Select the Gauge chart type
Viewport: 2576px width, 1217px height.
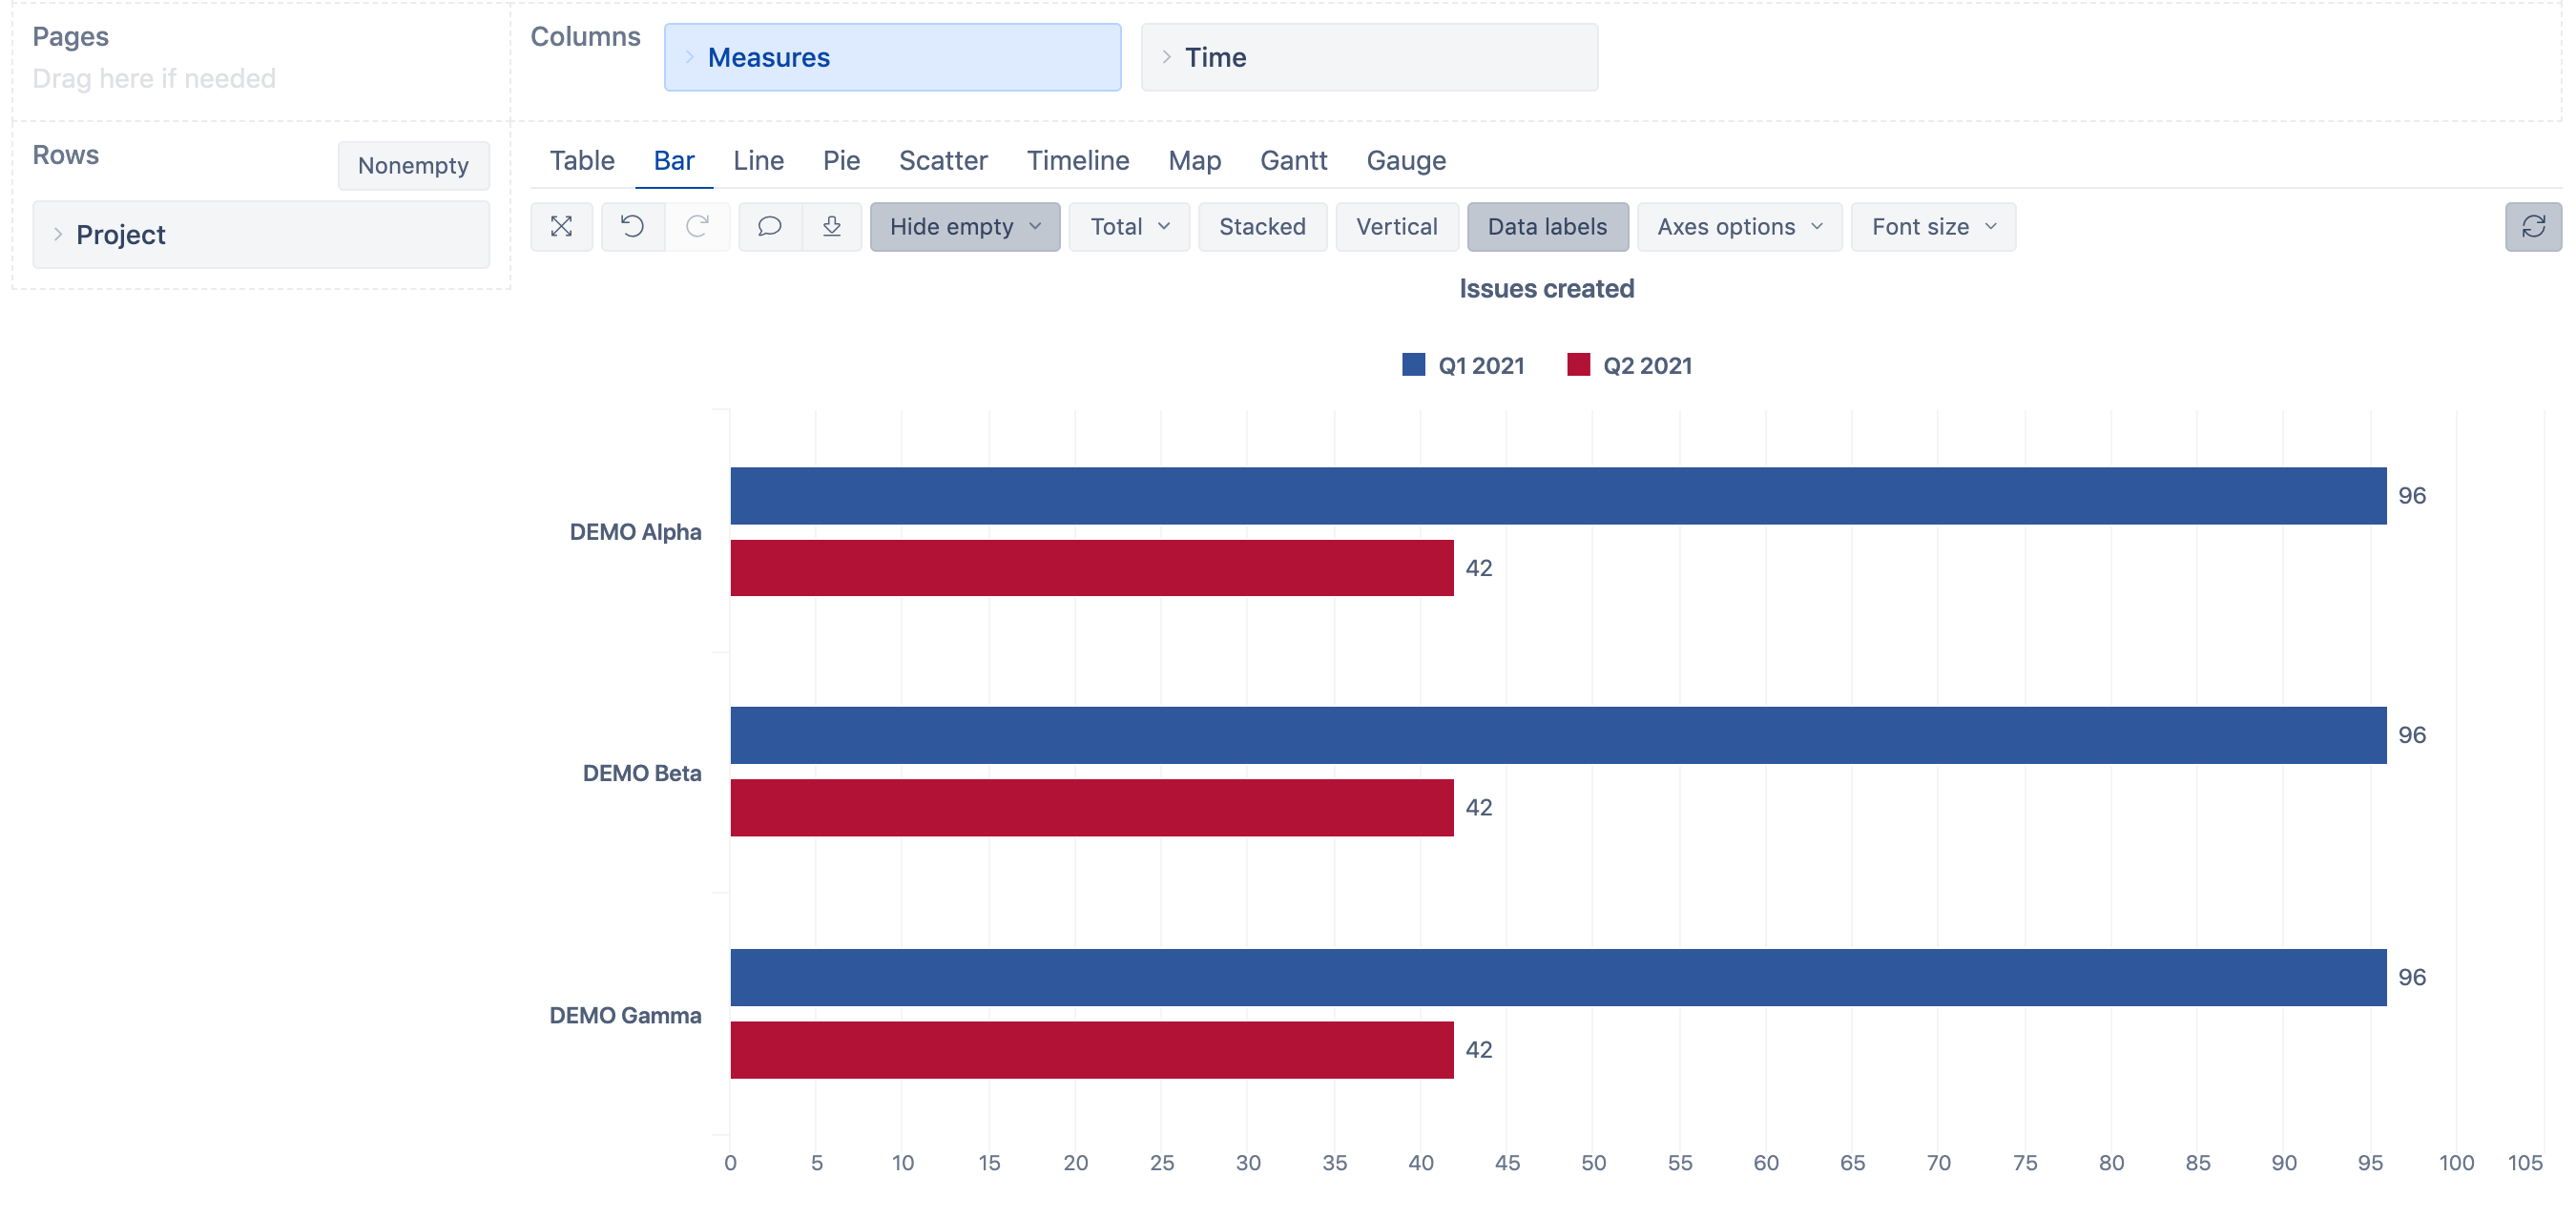[x=1406, y=160]
